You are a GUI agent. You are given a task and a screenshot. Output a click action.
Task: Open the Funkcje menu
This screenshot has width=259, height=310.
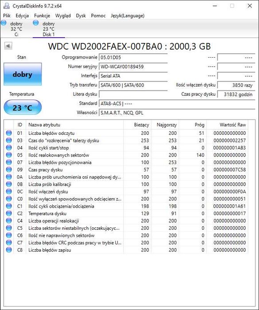tap(42, 16)
